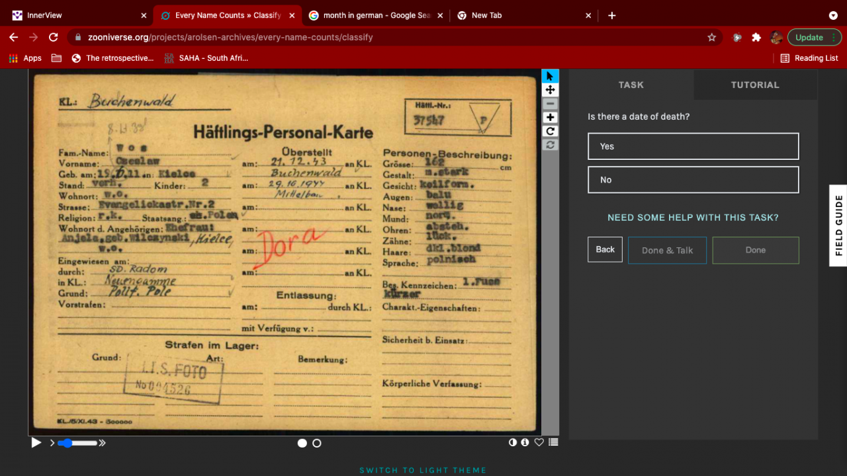Screen dimensions: 847x476
Task: Switch to light theme
Action: pyautogui.click(x=423, y=470)
